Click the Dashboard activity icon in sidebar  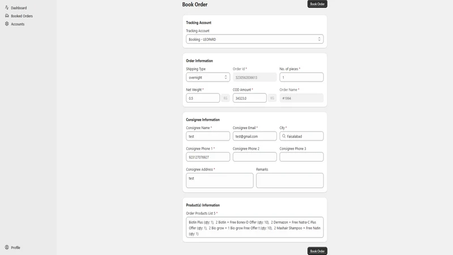coord(7,7)
